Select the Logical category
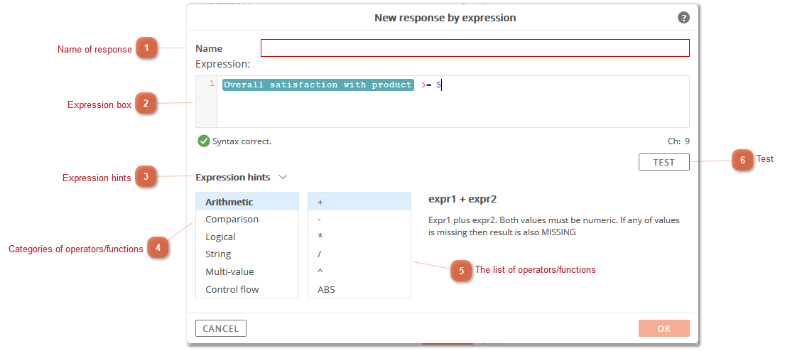The width and height of the screenshot is (785, 351). 247,237
